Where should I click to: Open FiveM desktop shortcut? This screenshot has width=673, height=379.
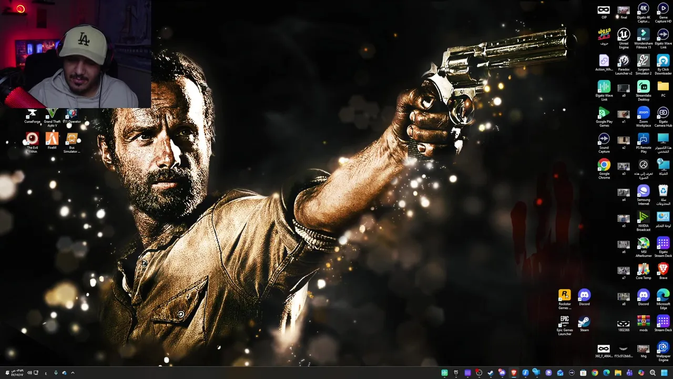52,141
